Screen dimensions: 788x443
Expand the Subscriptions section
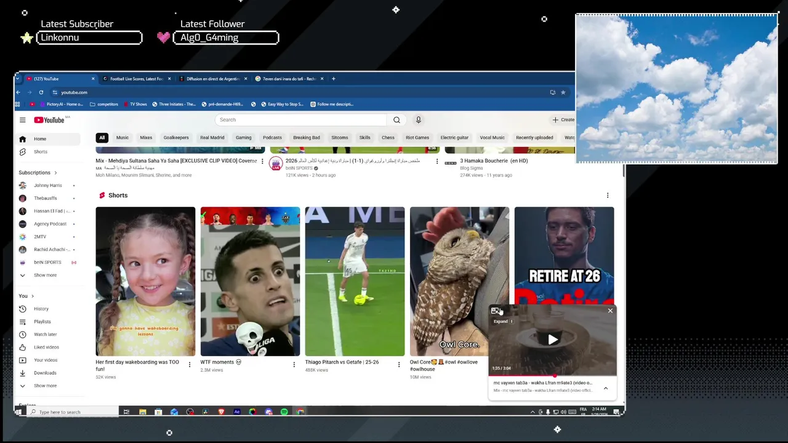coord(38,173)
